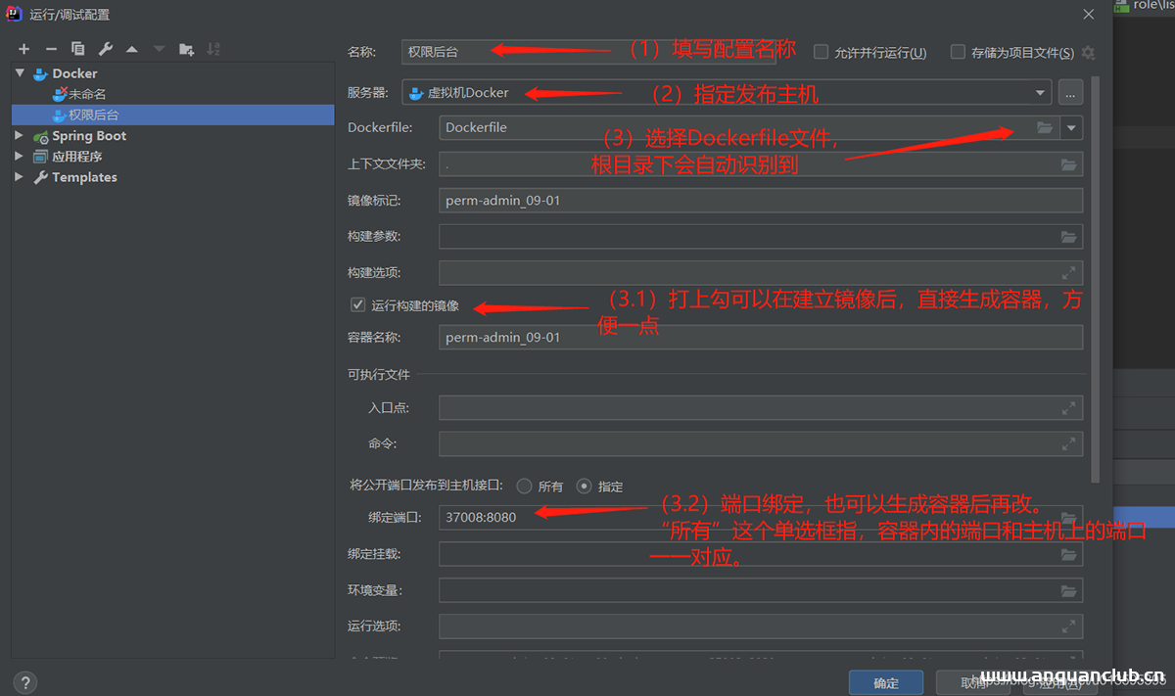Open the 服务器 server dropdown
This screenshot has height=696, width=1175.
pos(1041,92)
